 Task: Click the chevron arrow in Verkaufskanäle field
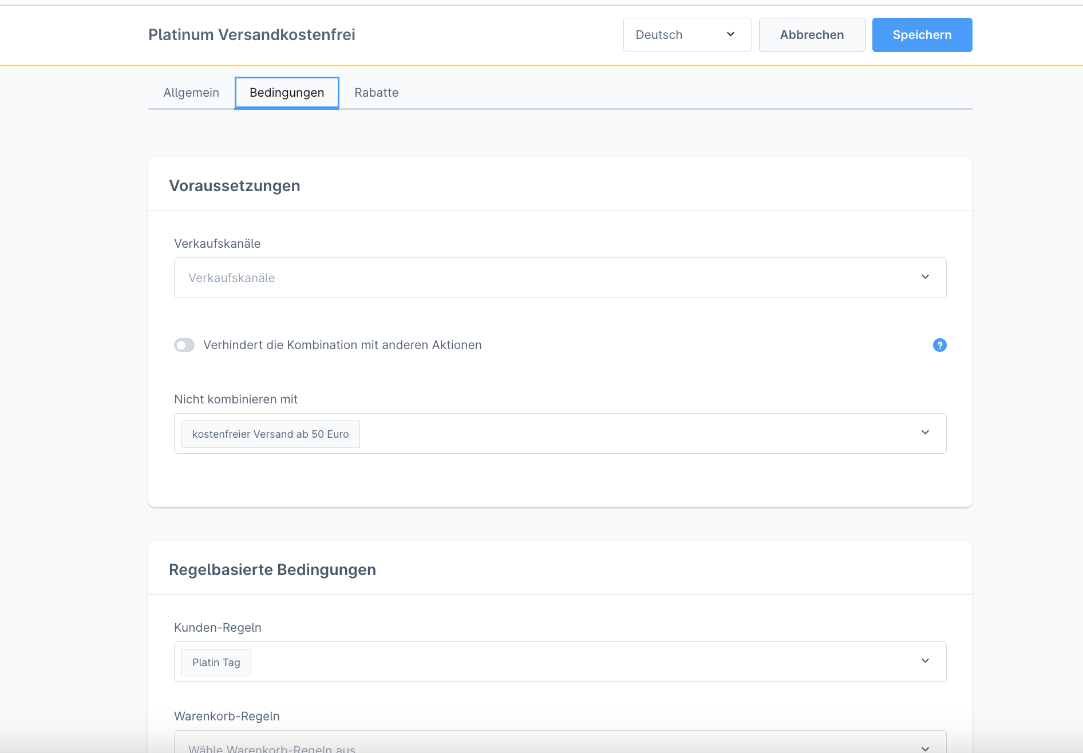(925, 278)
